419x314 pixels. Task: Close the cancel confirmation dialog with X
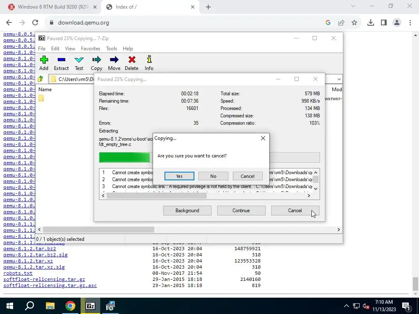click(x=263, y=138)
